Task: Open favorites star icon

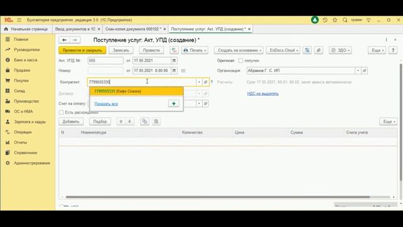Action: pyautogui.click(x=335, y=20)
